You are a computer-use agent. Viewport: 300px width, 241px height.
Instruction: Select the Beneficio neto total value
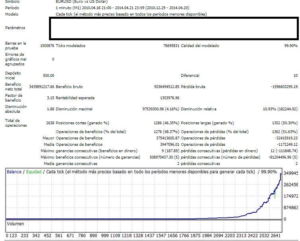pos(41,86)
